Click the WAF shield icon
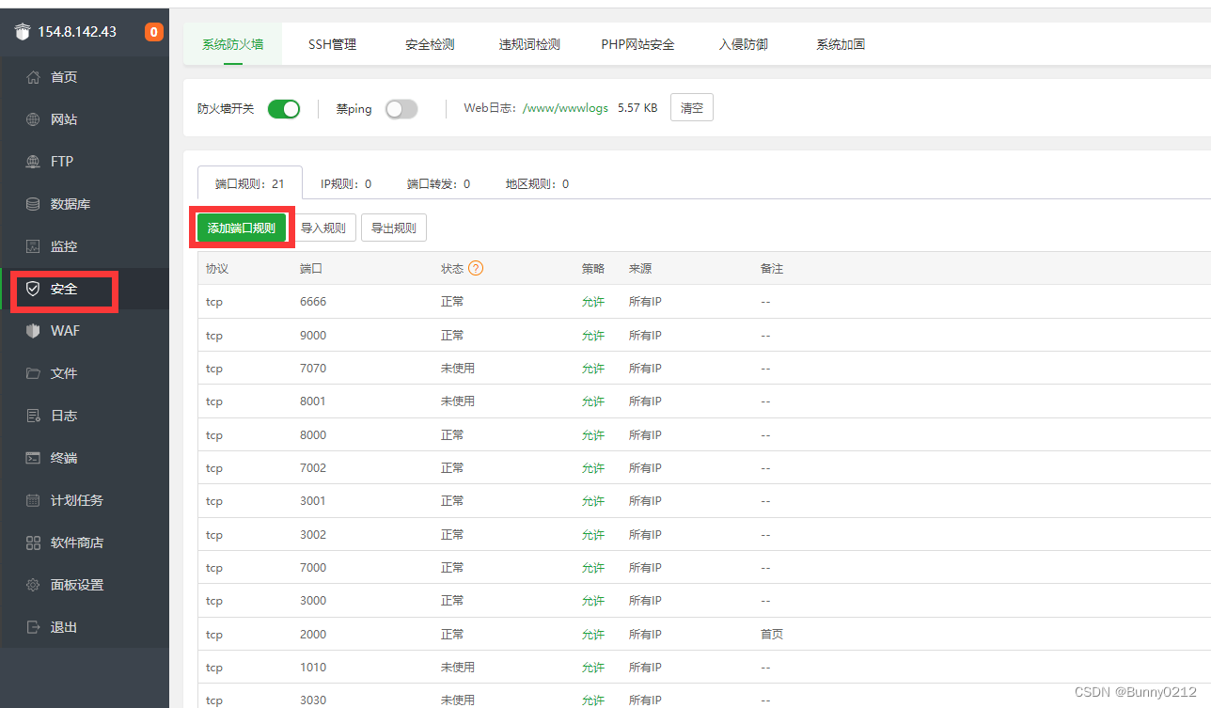Screen dimensions: 1211x708 pyautogui.click(x=33, y=331)
